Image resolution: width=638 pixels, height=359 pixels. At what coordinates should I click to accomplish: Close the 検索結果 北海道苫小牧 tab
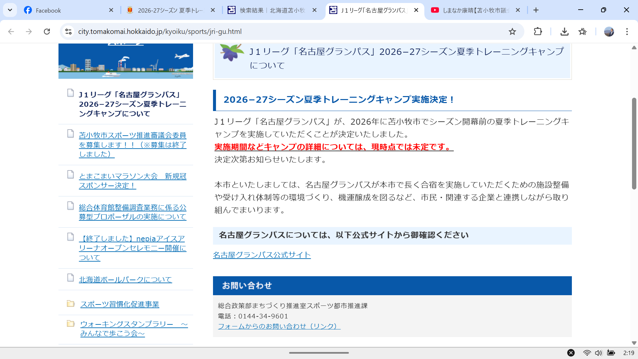(314, 10)
